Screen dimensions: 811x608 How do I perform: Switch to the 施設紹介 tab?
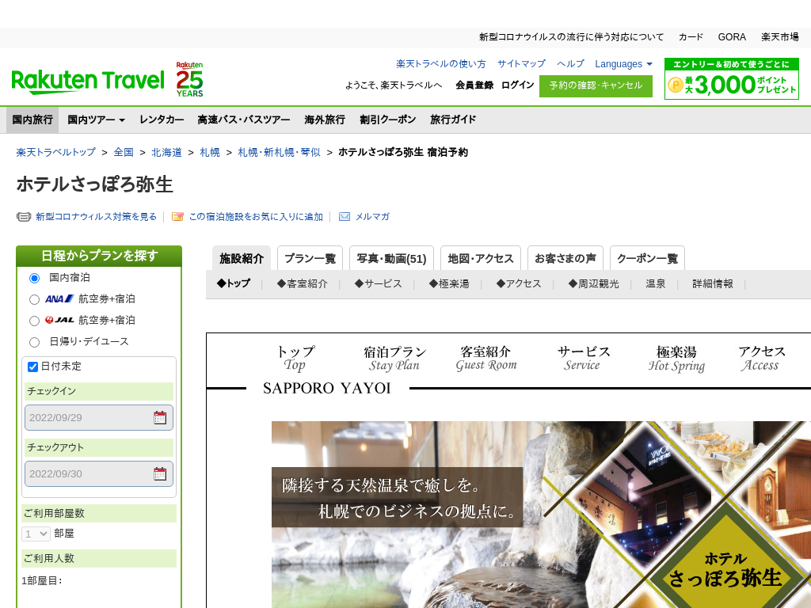(242, 258)
